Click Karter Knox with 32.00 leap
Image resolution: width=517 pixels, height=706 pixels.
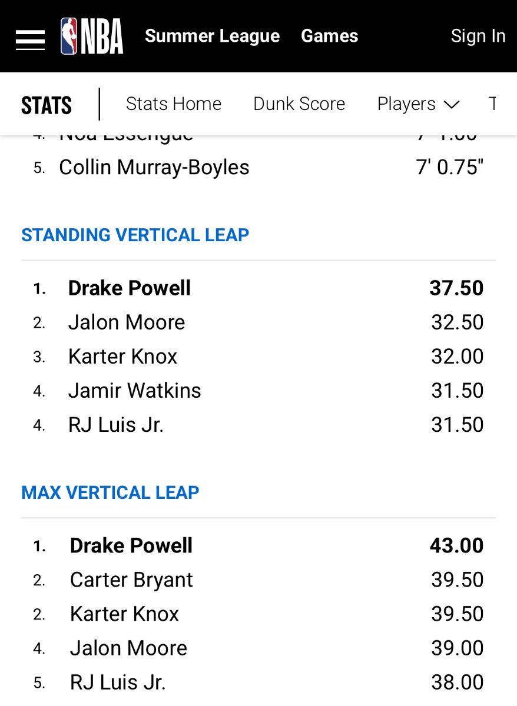tap(122, 357)
